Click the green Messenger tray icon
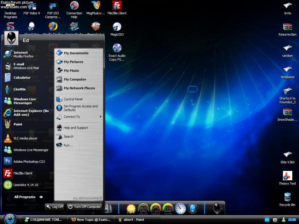This screenshot has height=224, width=299. (x=284, y=220)
